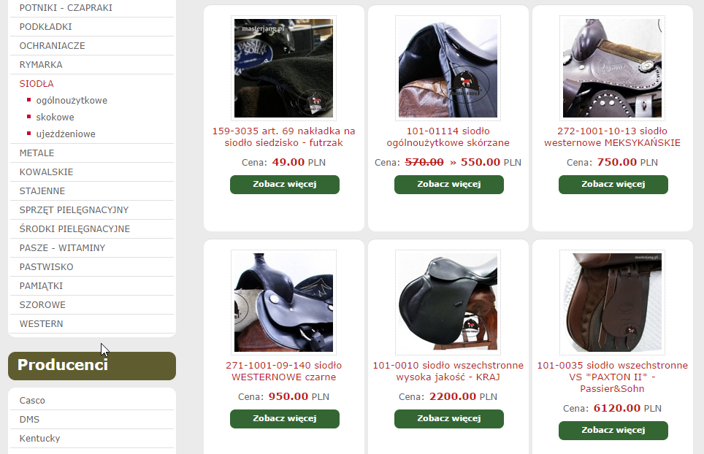Select the skokowe saddle subcategory
This screenshot has height=454, width=704.
click(x=56, y=117)
